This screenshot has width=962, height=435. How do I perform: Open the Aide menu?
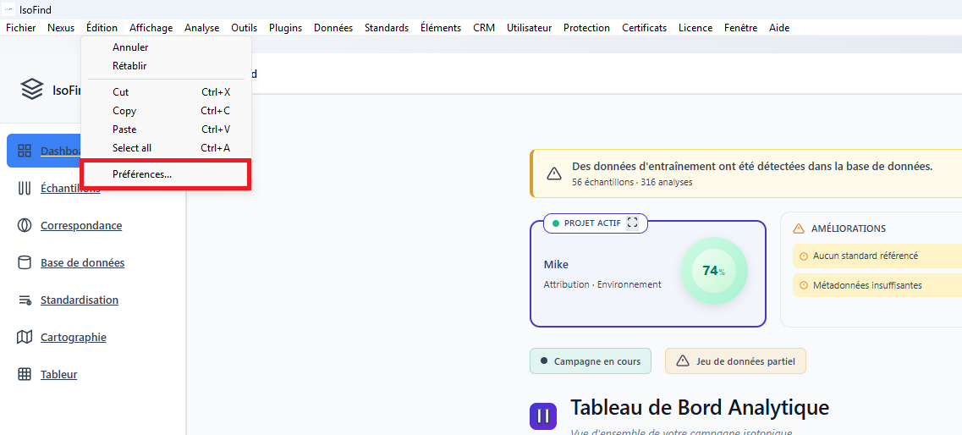click(x=779, y=28)
